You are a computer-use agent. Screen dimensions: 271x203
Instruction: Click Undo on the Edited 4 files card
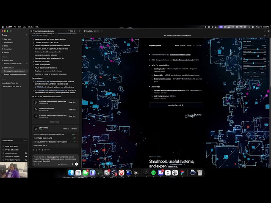66,129
